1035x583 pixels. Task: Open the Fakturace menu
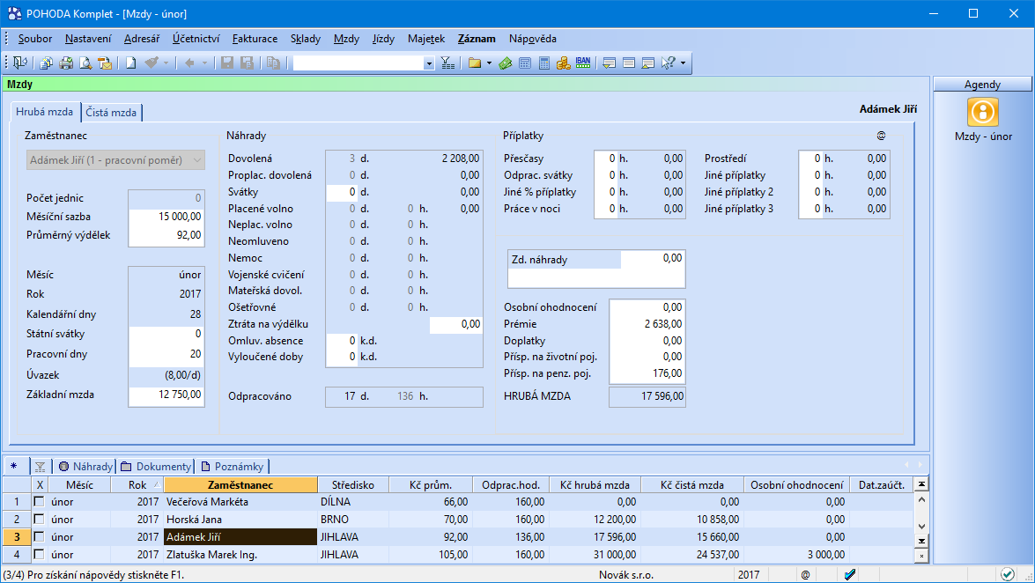(x=255, y=38)
